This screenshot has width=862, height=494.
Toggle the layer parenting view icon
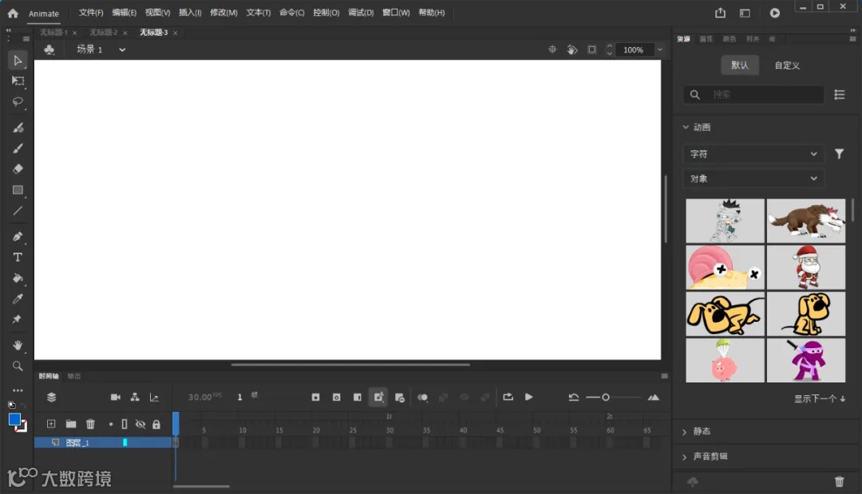point(135,397)
